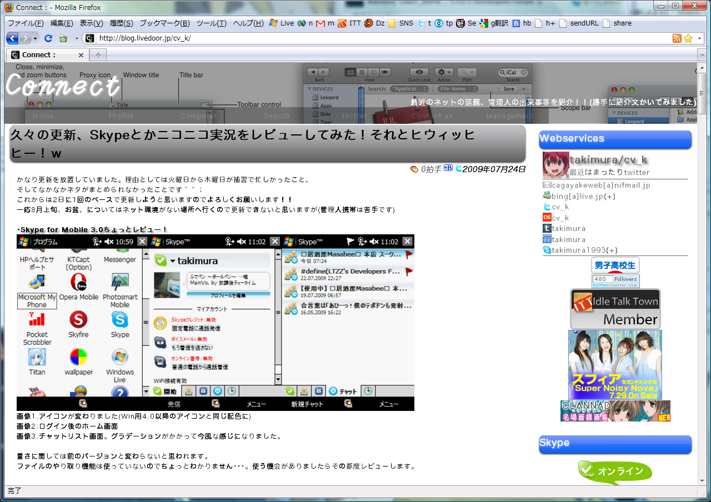Open the Last.fm cv_k profile link

(x=556, y=218)
